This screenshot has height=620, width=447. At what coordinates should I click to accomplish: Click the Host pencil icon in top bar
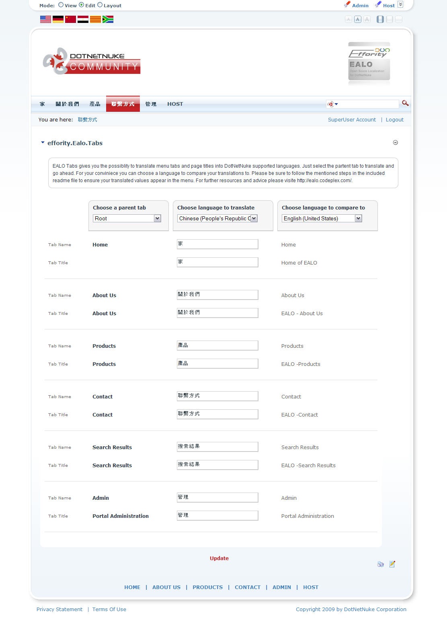click(378, 4)
